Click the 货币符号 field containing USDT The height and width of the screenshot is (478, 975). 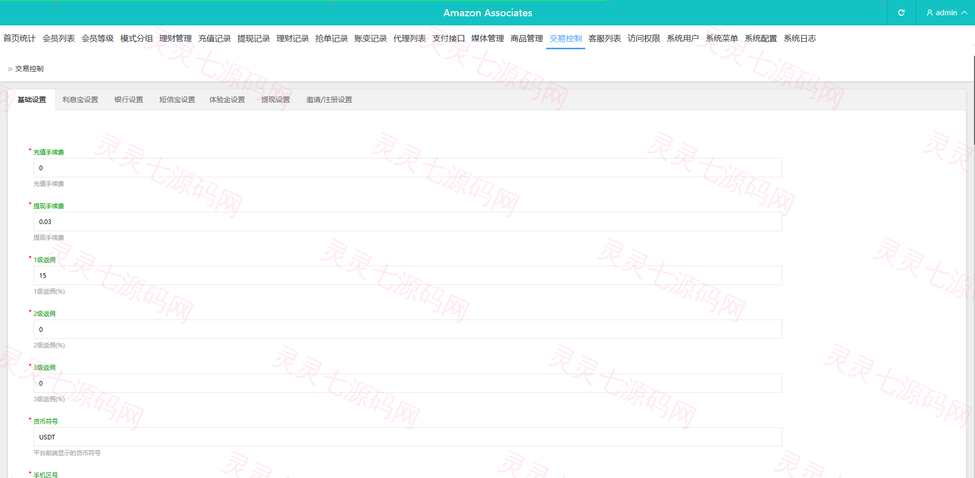click(407, 437)
